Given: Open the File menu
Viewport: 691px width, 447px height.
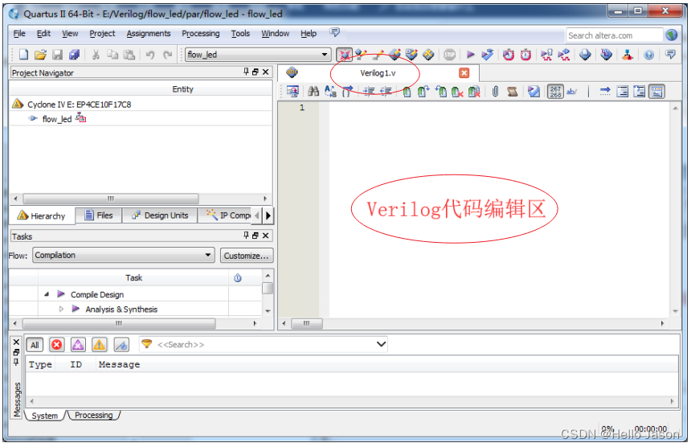Looking at the screenshot, I should [x=19, y=34].
